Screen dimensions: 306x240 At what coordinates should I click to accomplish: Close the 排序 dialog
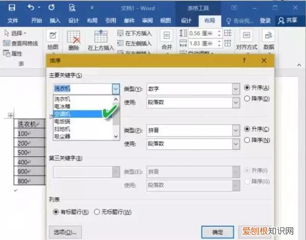(x=264, y=61)
